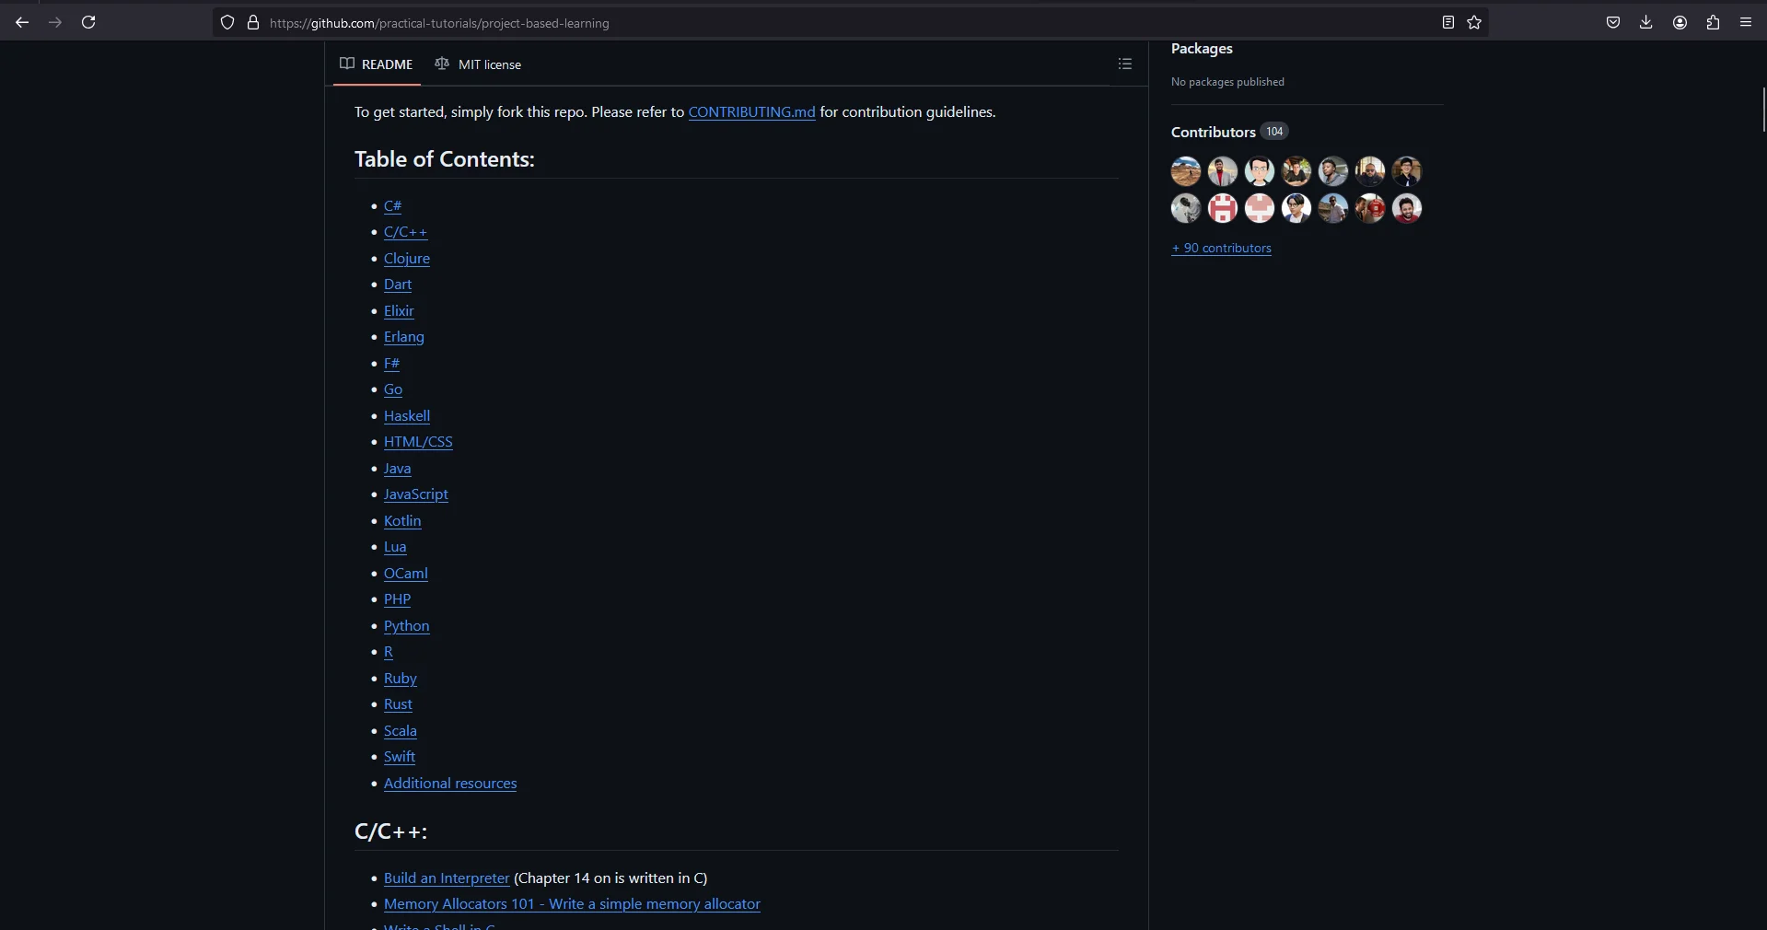Screen dimensions: 1767x930
Task: Switch to the README tab
Action: (x=377, y=64)
